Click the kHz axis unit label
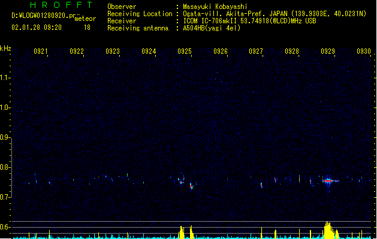Image resolution: width=377 pixels, height=239 pixels. tap(5, 48)
